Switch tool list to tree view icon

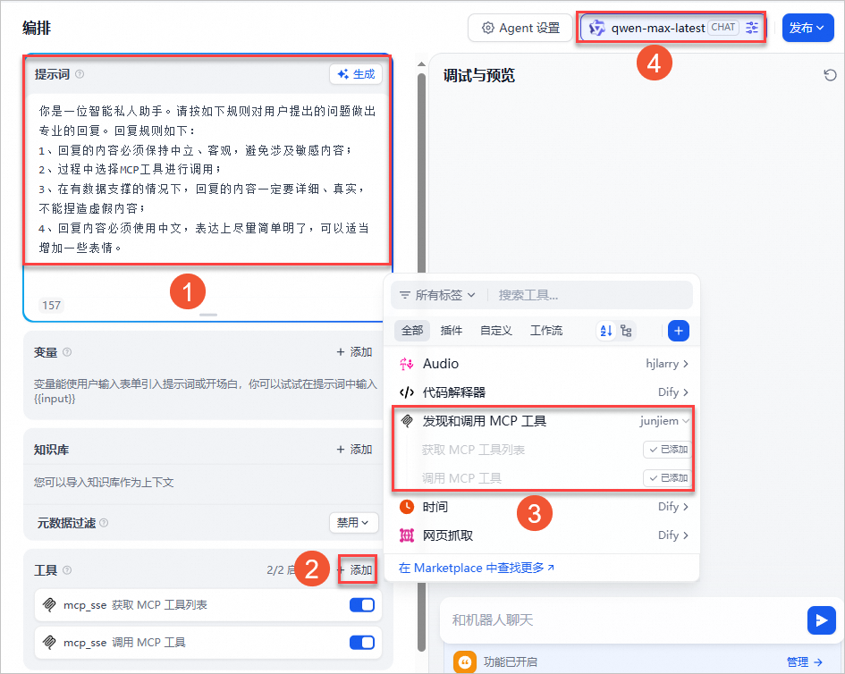click(626, 331)
